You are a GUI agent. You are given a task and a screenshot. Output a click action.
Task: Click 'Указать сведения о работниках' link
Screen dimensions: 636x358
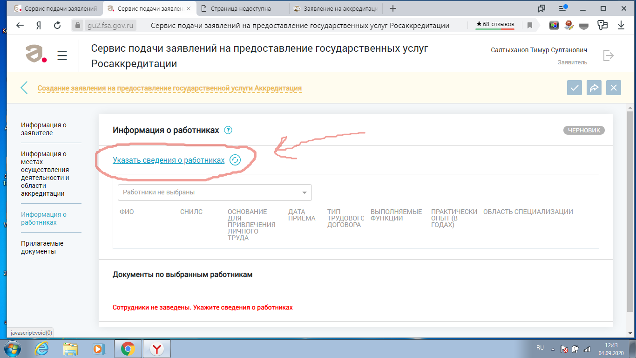[169, 160]
